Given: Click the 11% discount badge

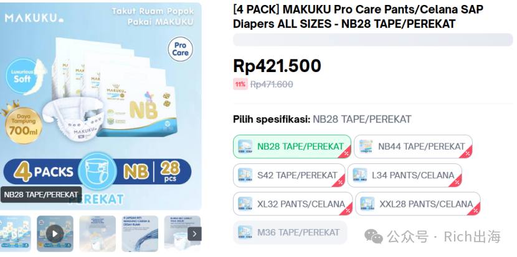Looking at the screenshot, I should click(x=240, y=84).
